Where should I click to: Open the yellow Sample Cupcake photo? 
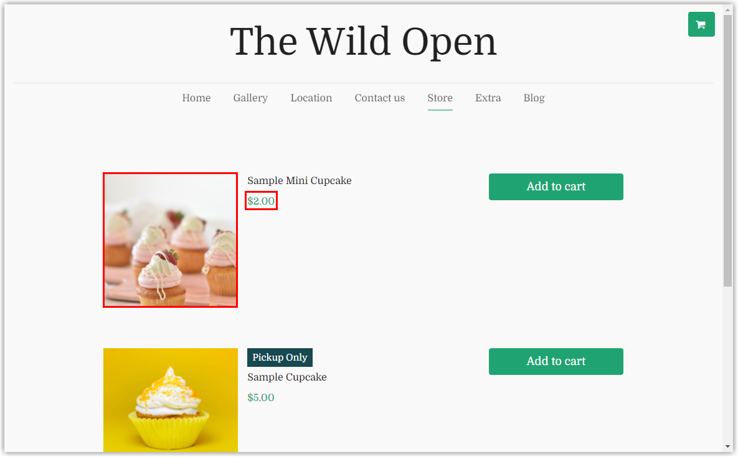tap(171, 400)
